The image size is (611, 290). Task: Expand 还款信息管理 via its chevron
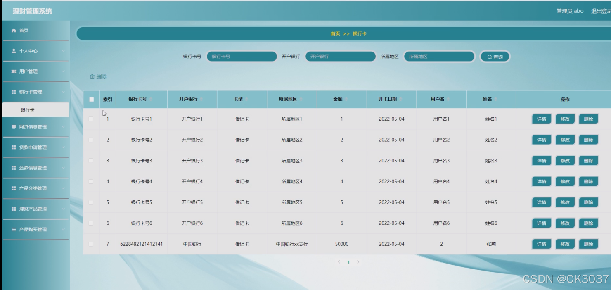63,168
